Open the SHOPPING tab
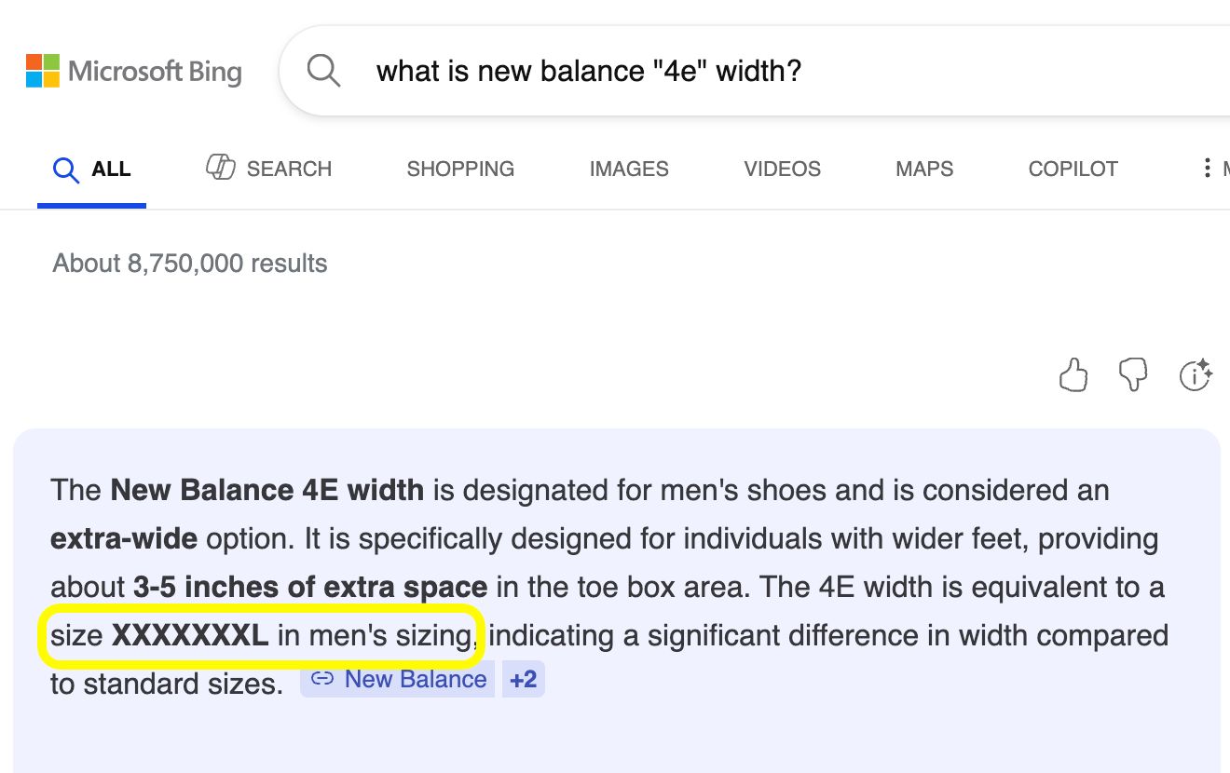The width and height of the screenshot is (1230, 773). click(460, 169)
